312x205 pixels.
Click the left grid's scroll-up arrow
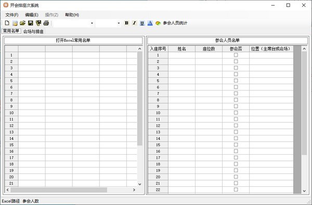point(140,49)
